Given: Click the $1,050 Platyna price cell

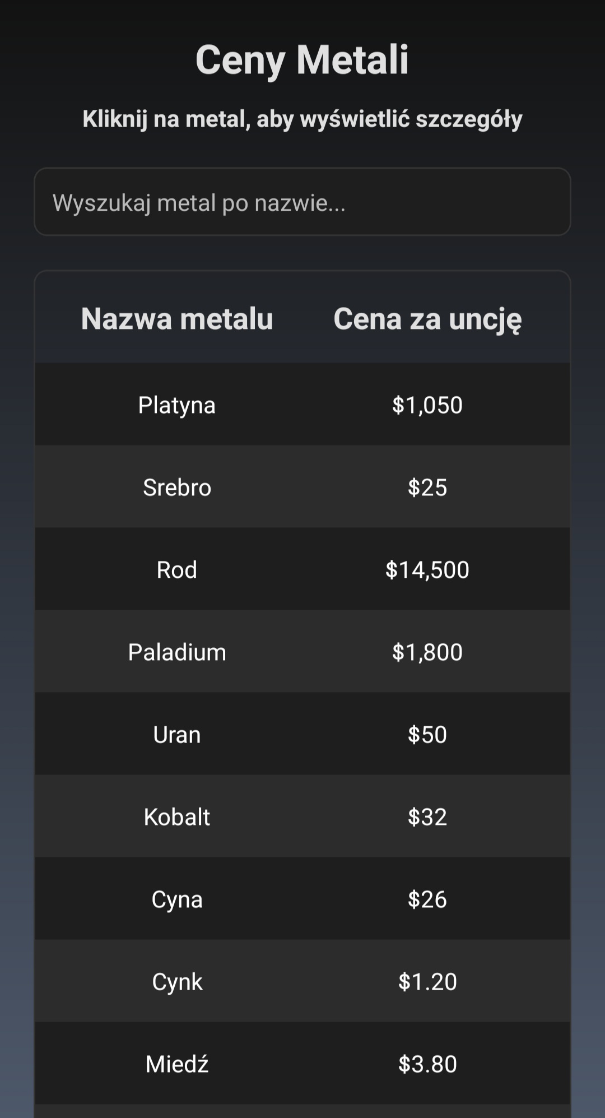Looking at the screenshot, I should click(427, 405).
